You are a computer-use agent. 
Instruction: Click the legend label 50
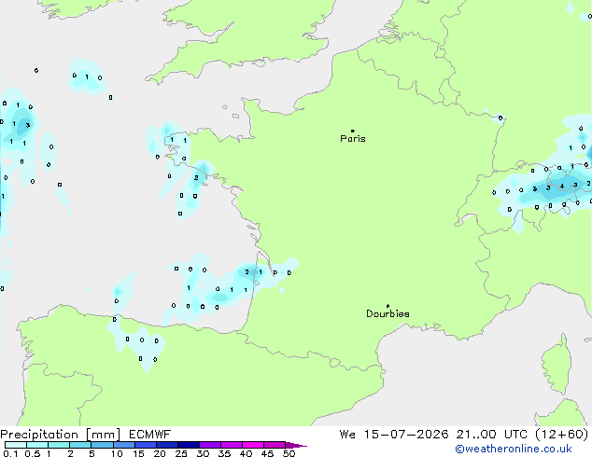click(x=289, y=453)
